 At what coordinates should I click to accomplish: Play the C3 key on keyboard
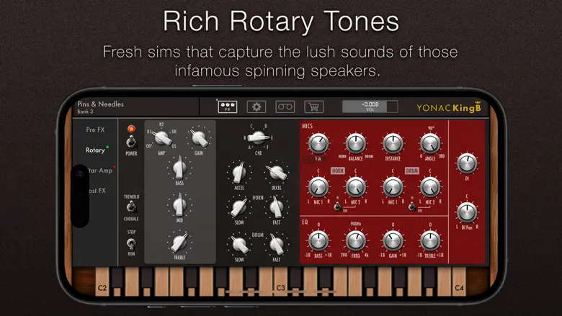coord(281,281)
